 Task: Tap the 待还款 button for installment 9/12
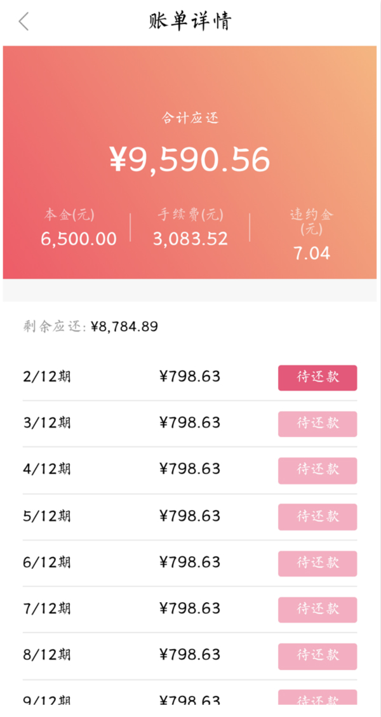[317, 703]
